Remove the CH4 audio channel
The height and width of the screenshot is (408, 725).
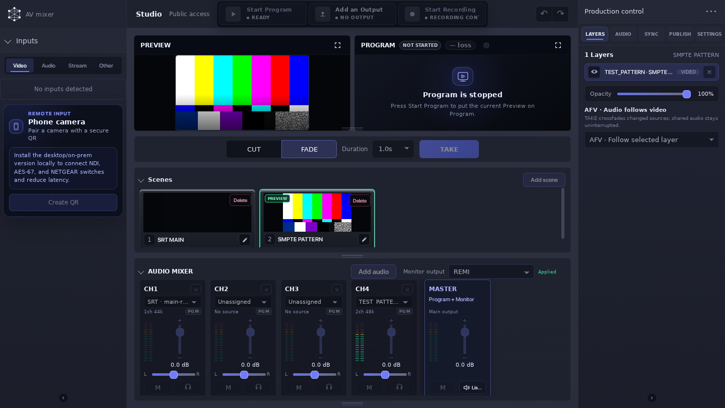coord(407,289)
